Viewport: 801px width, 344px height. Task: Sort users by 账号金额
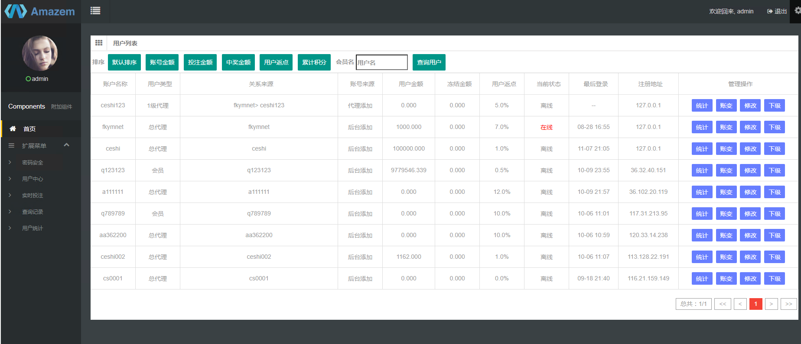[162, 62]
